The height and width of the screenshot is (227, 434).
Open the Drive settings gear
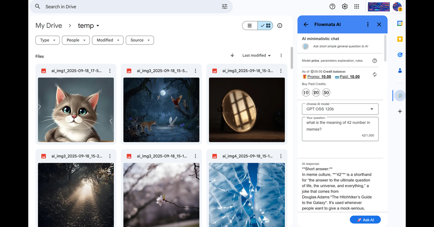[x=345, y=7]
